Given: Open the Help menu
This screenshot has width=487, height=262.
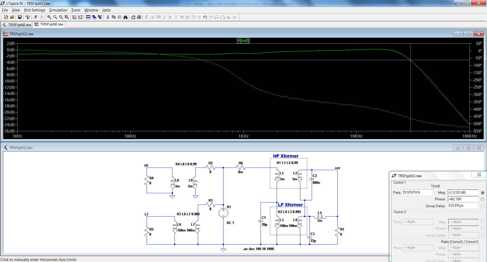Looking at the screenshot, I should [106, 10].
